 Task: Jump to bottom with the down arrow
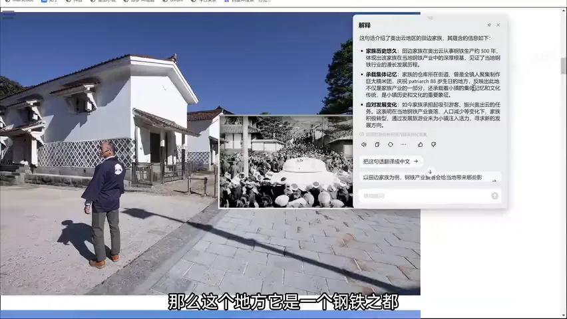tap(430, 171)
